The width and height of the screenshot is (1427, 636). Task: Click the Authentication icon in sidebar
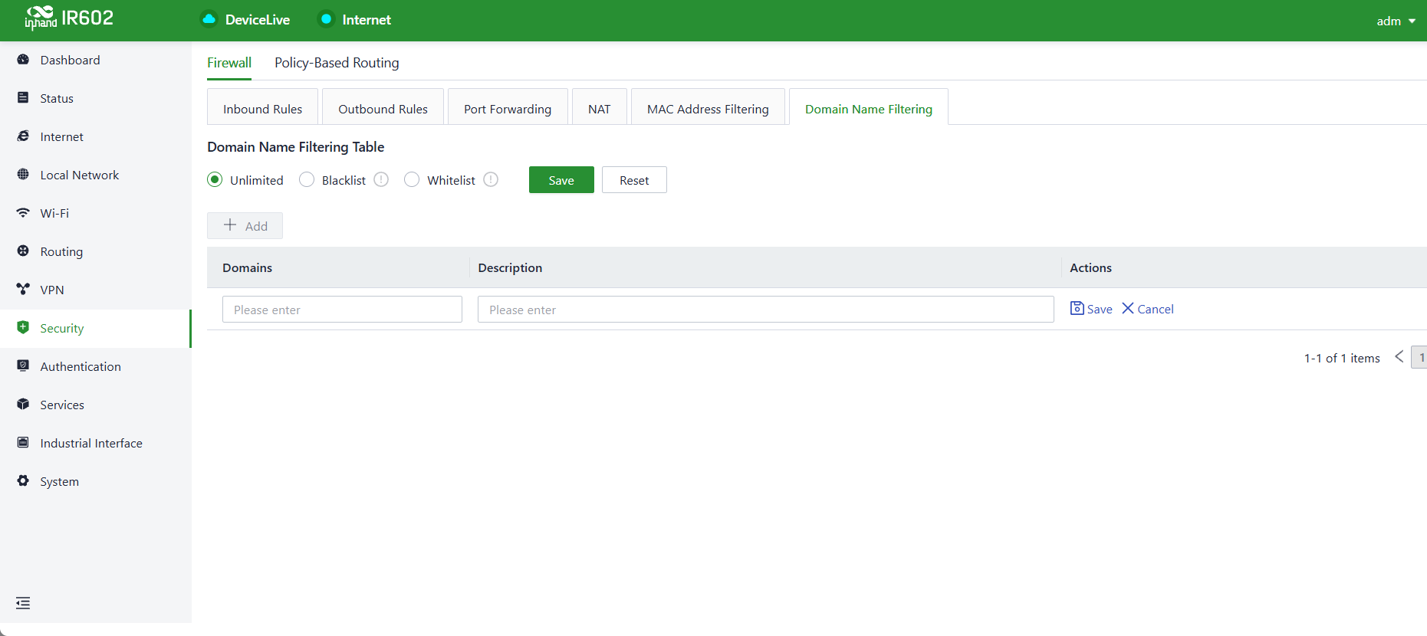tap(23, 366)
